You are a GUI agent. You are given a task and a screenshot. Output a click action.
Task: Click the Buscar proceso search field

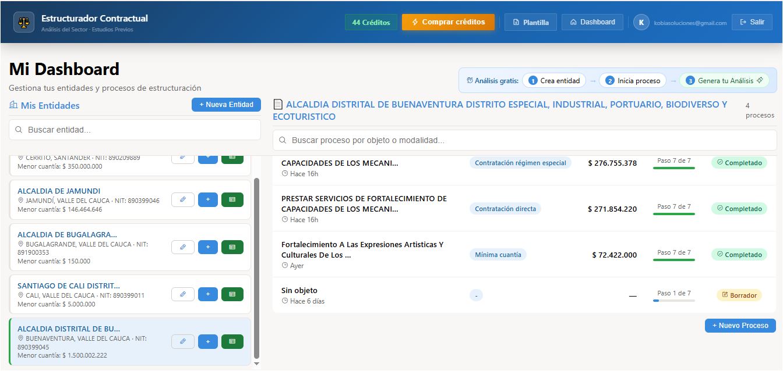pos(524,140)
